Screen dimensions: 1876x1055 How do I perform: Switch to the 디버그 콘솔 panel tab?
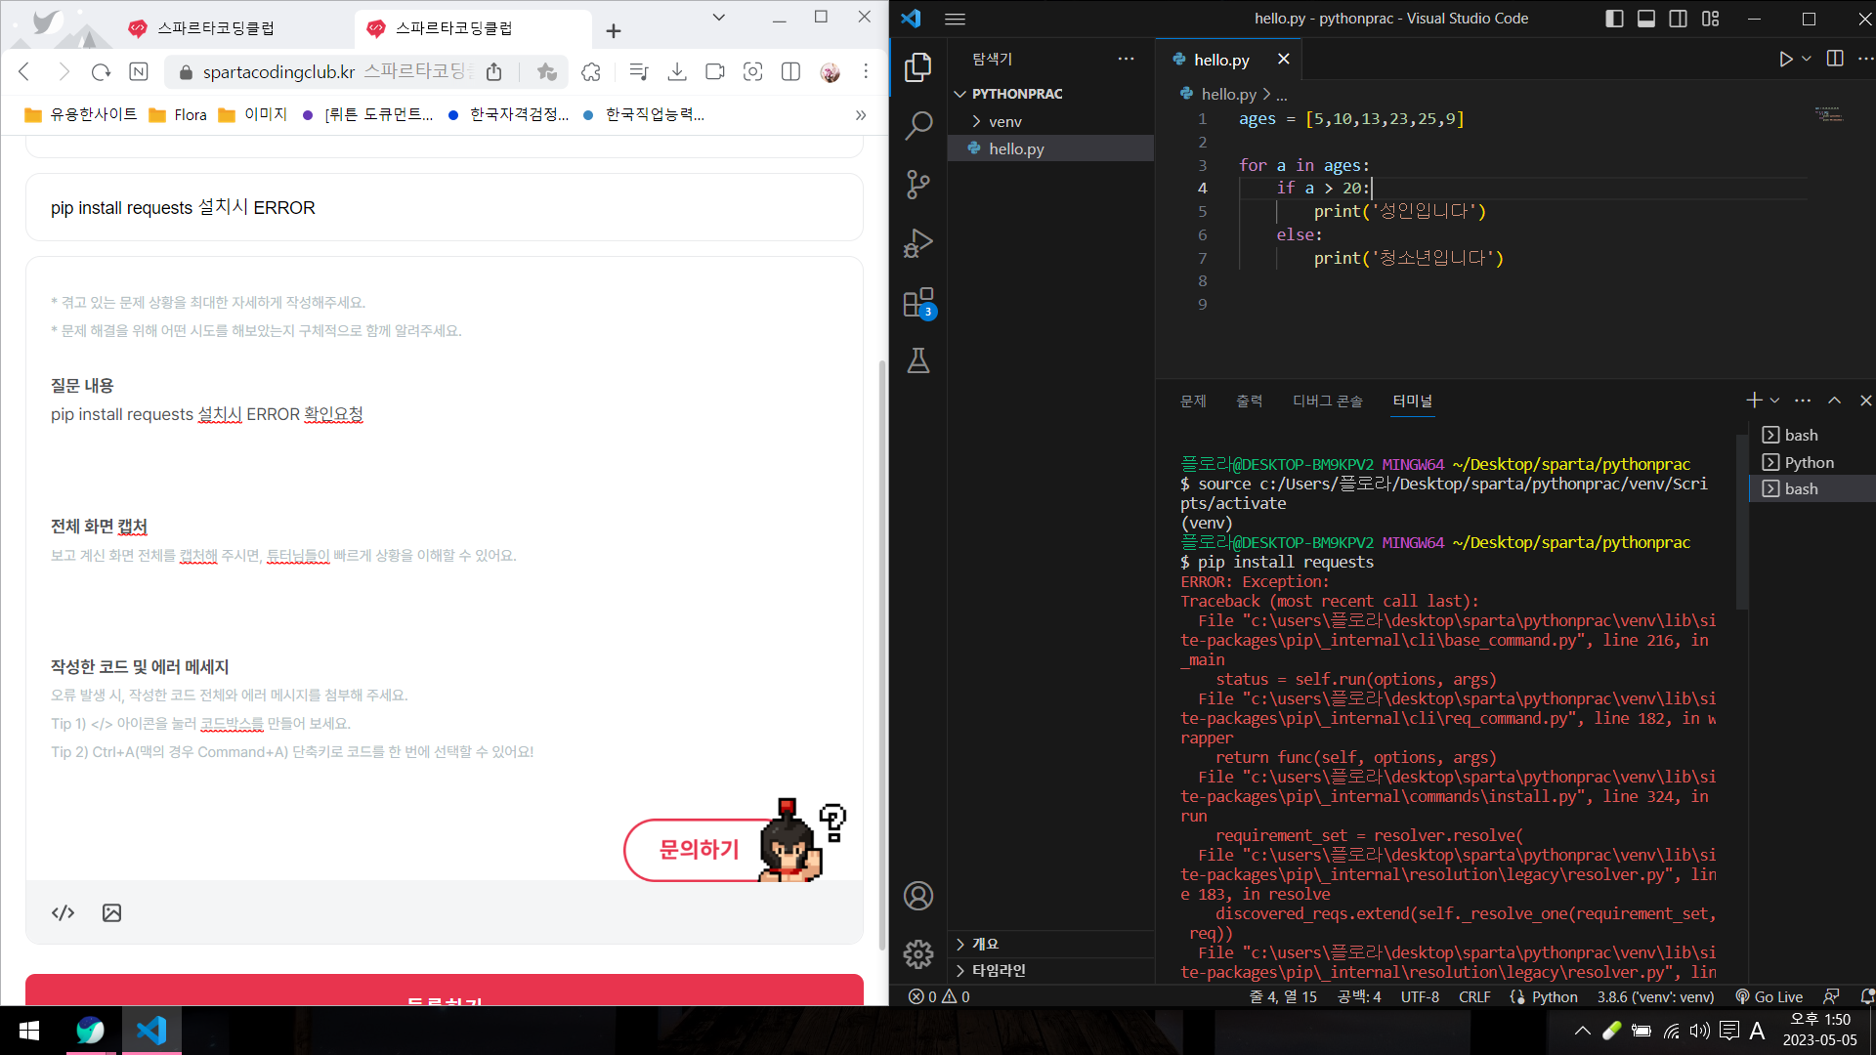(1327, 401)
